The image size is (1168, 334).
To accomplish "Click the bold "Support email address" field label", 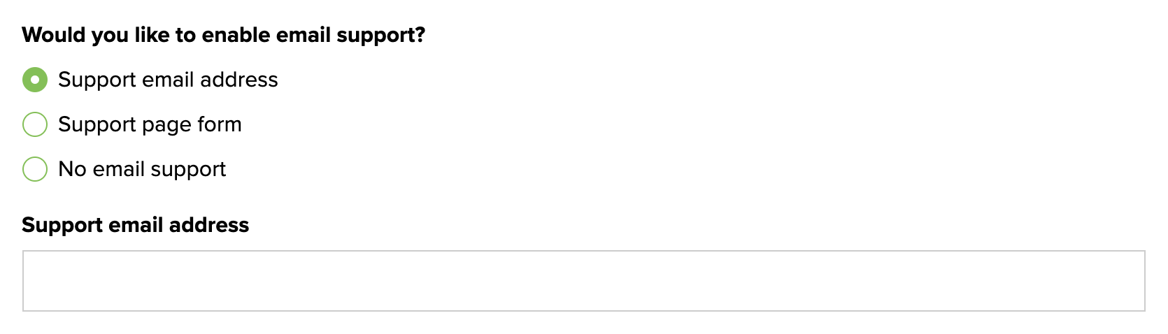I will pos(135,225).
